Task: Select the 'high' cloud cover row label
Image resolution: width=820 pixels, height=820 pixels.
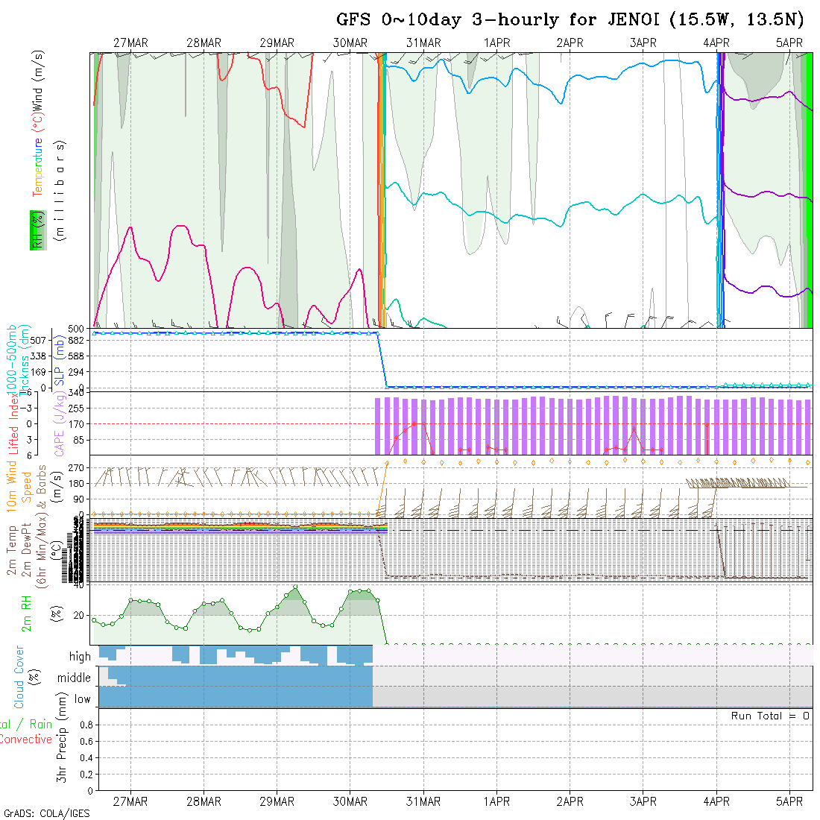Action: (x=80, y=657)
